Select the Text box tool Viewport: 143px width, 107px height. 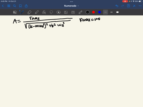pyautogui.click(x=73, y=12)
